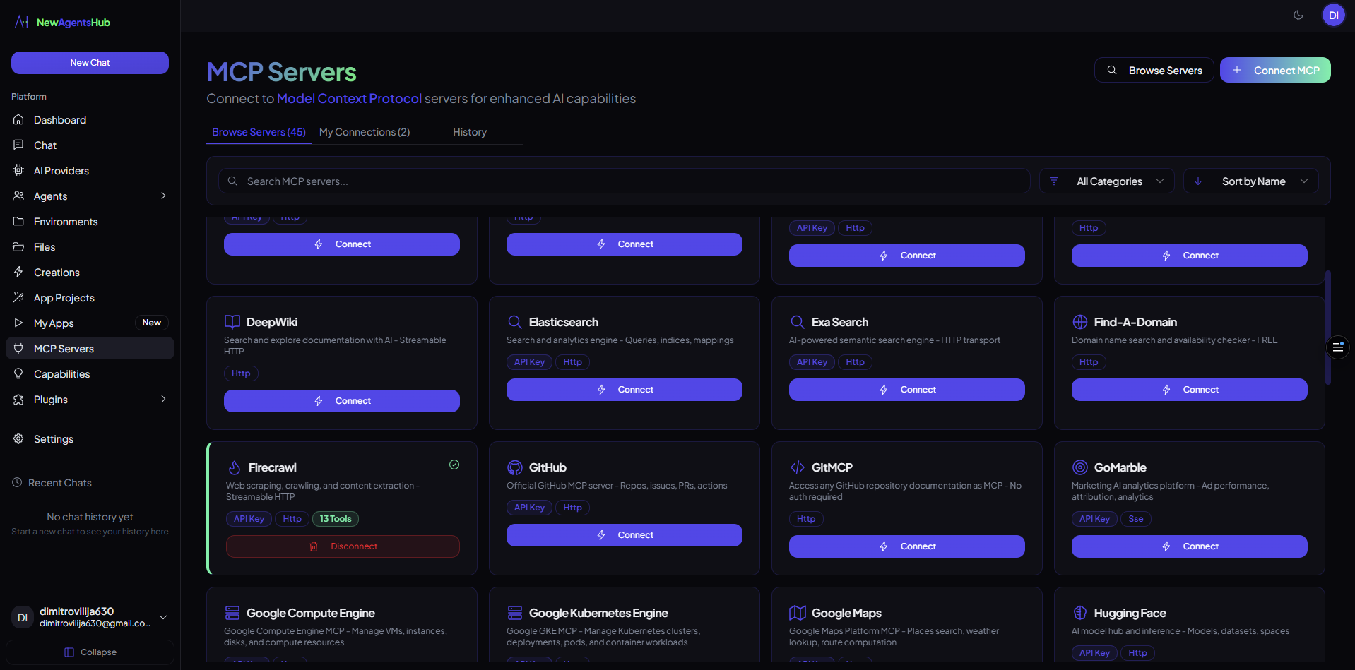The height and width of the screenshot is (670, 1355).
Task: Open the Sort by Name dropdown
Action: [1251, 181]
